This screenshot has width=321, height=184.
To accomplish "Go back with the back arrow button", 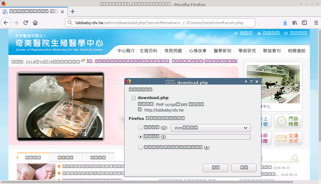I will (x=6, y=23).
